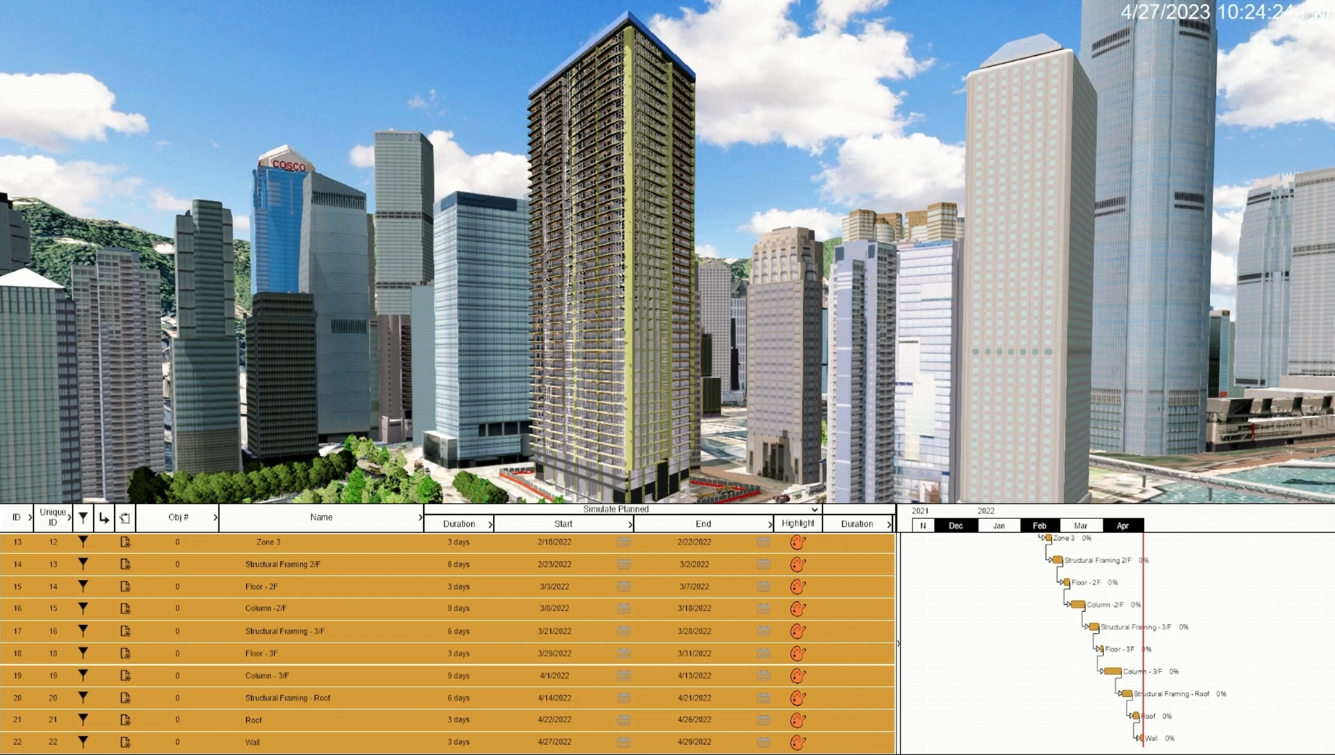Click the Start column header
1335x755 pixels.
[x=563, y=524]
